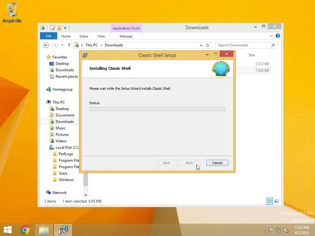Click the 1,312 KB size cell
Image resolution: width=315 pixels, height=236 pixels.
[262, 64]
